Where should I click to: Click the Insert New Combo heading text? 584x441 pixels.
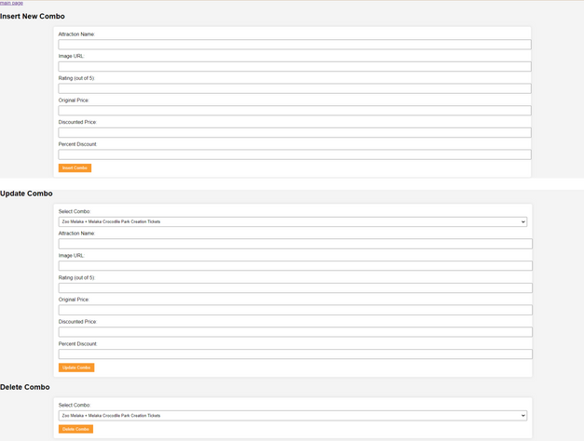(33, 17)
